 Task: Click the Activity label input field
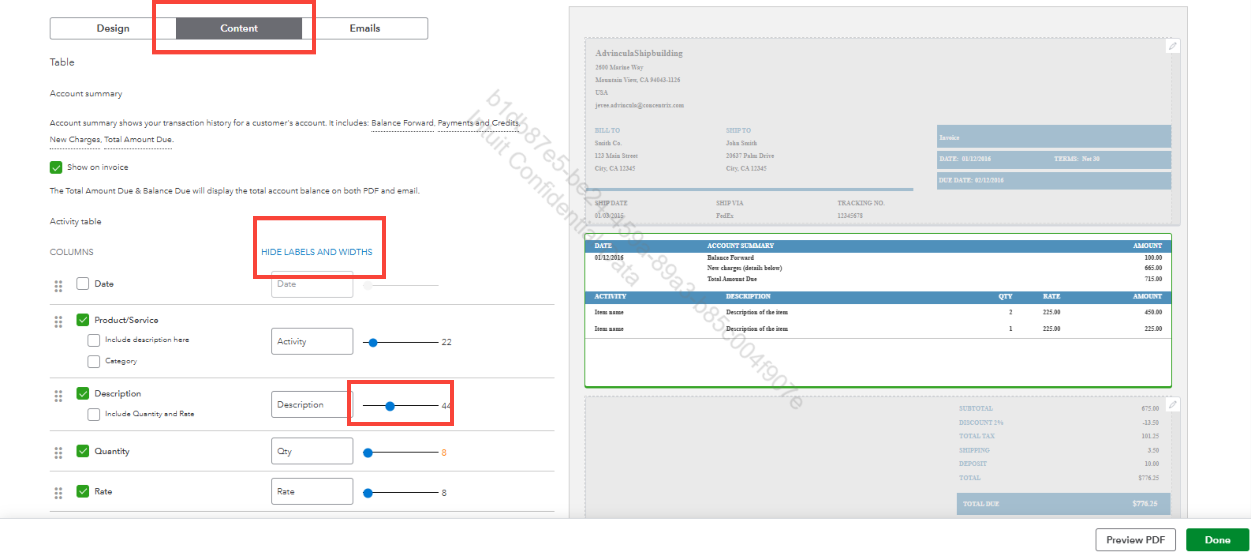pos(312,341)
